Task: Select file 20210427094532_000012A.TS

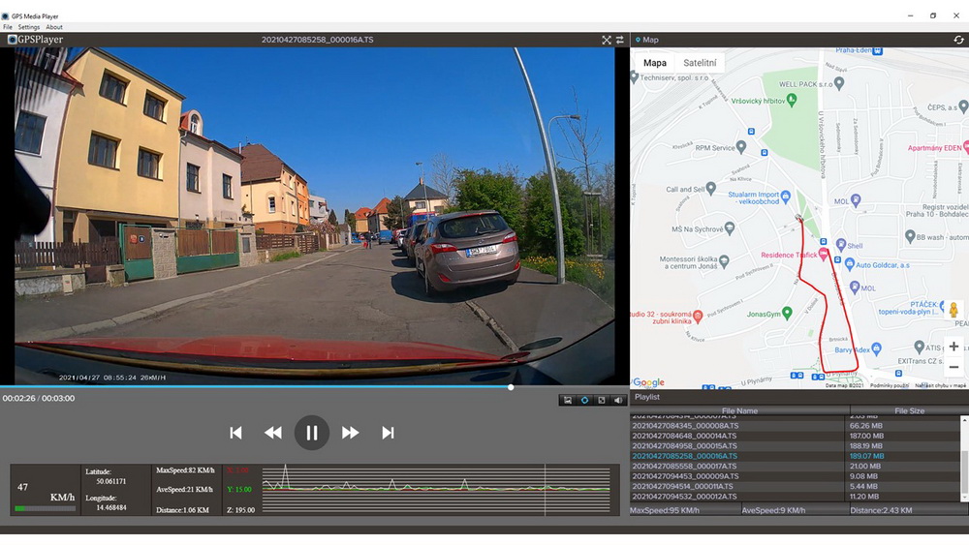Action: coord(684,497)
